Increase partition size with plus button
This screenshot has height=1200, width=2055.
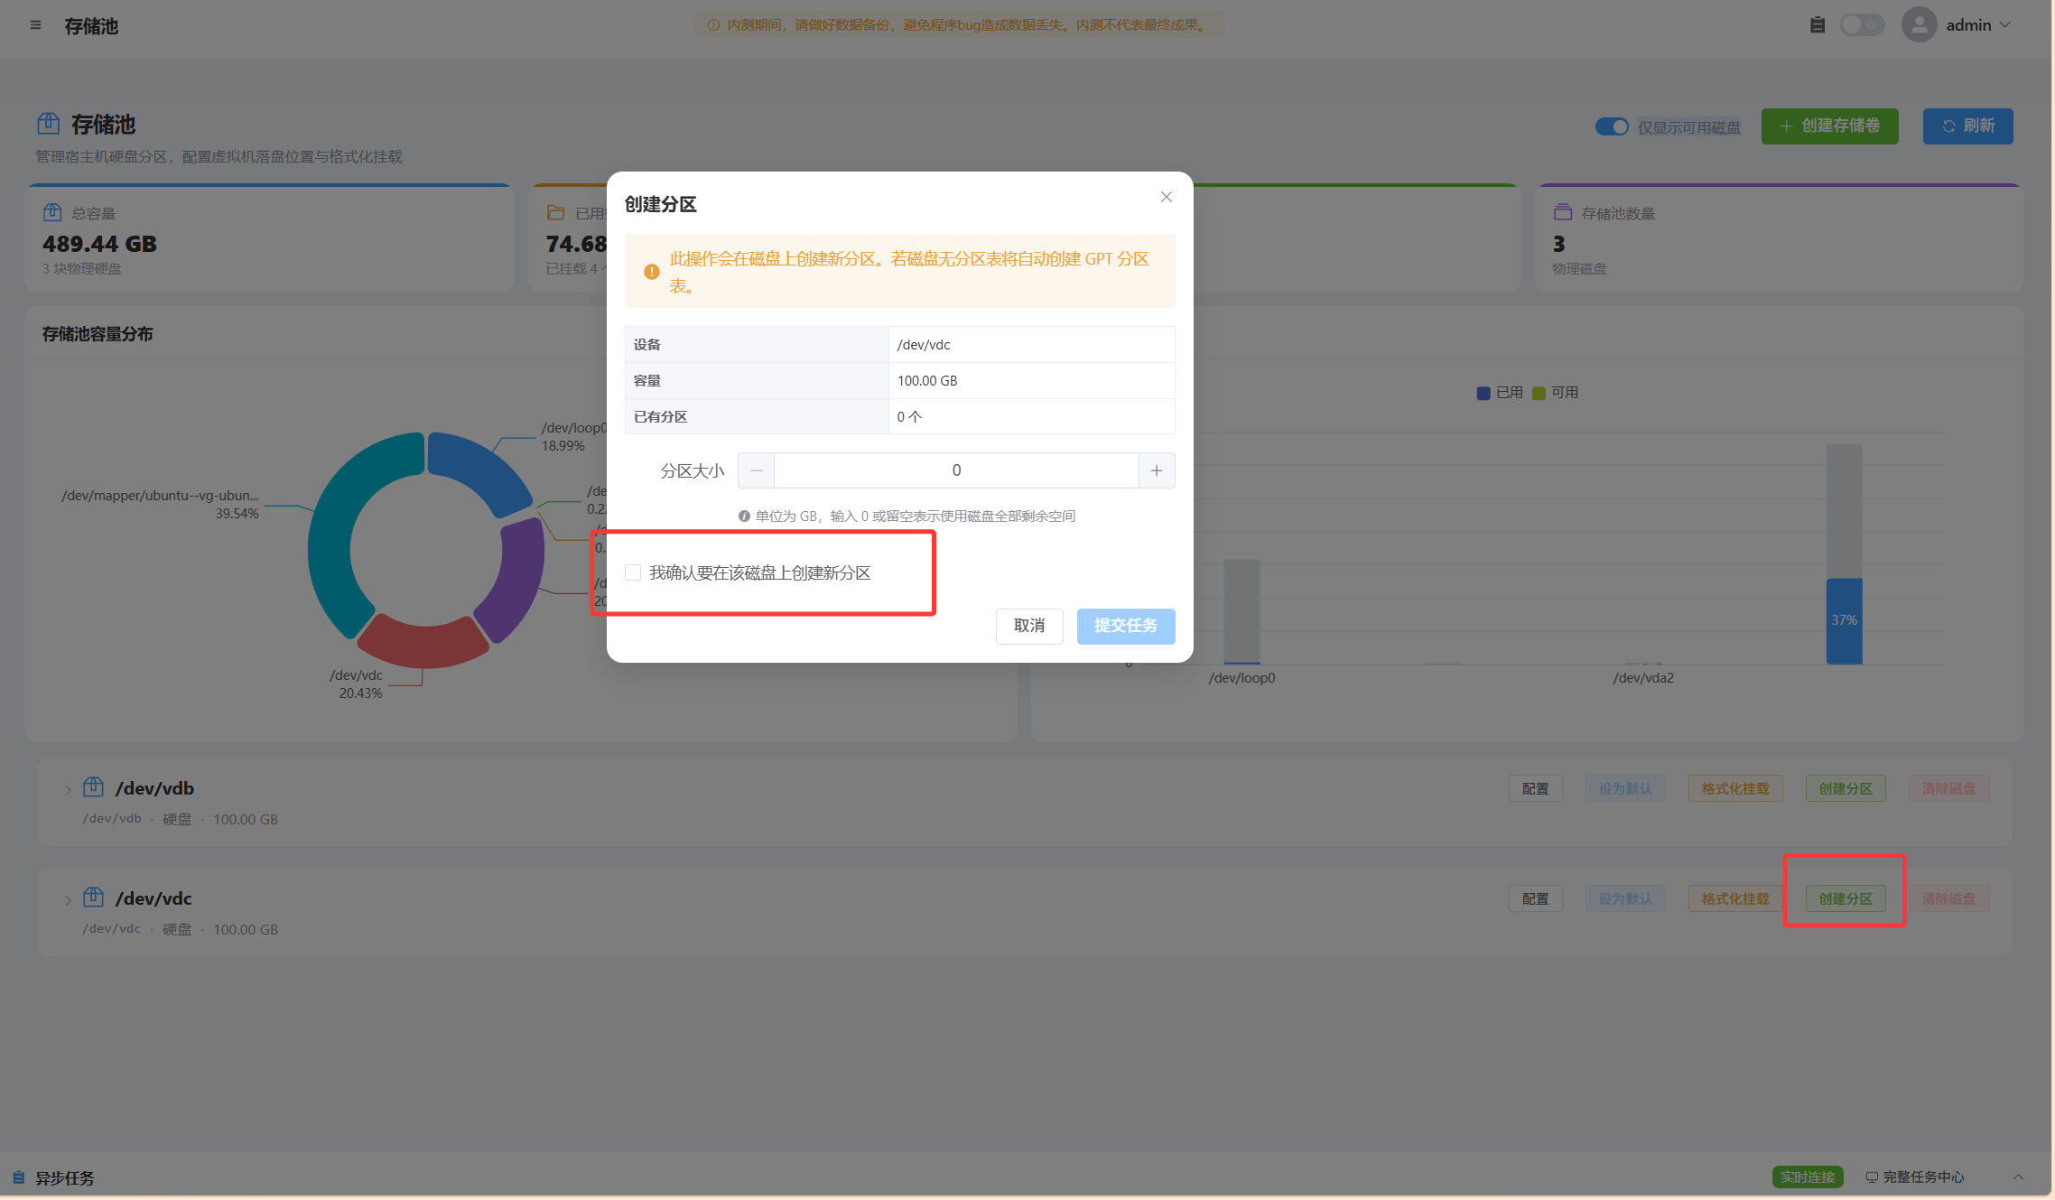pyautogui.click(x=1157, y=470)
